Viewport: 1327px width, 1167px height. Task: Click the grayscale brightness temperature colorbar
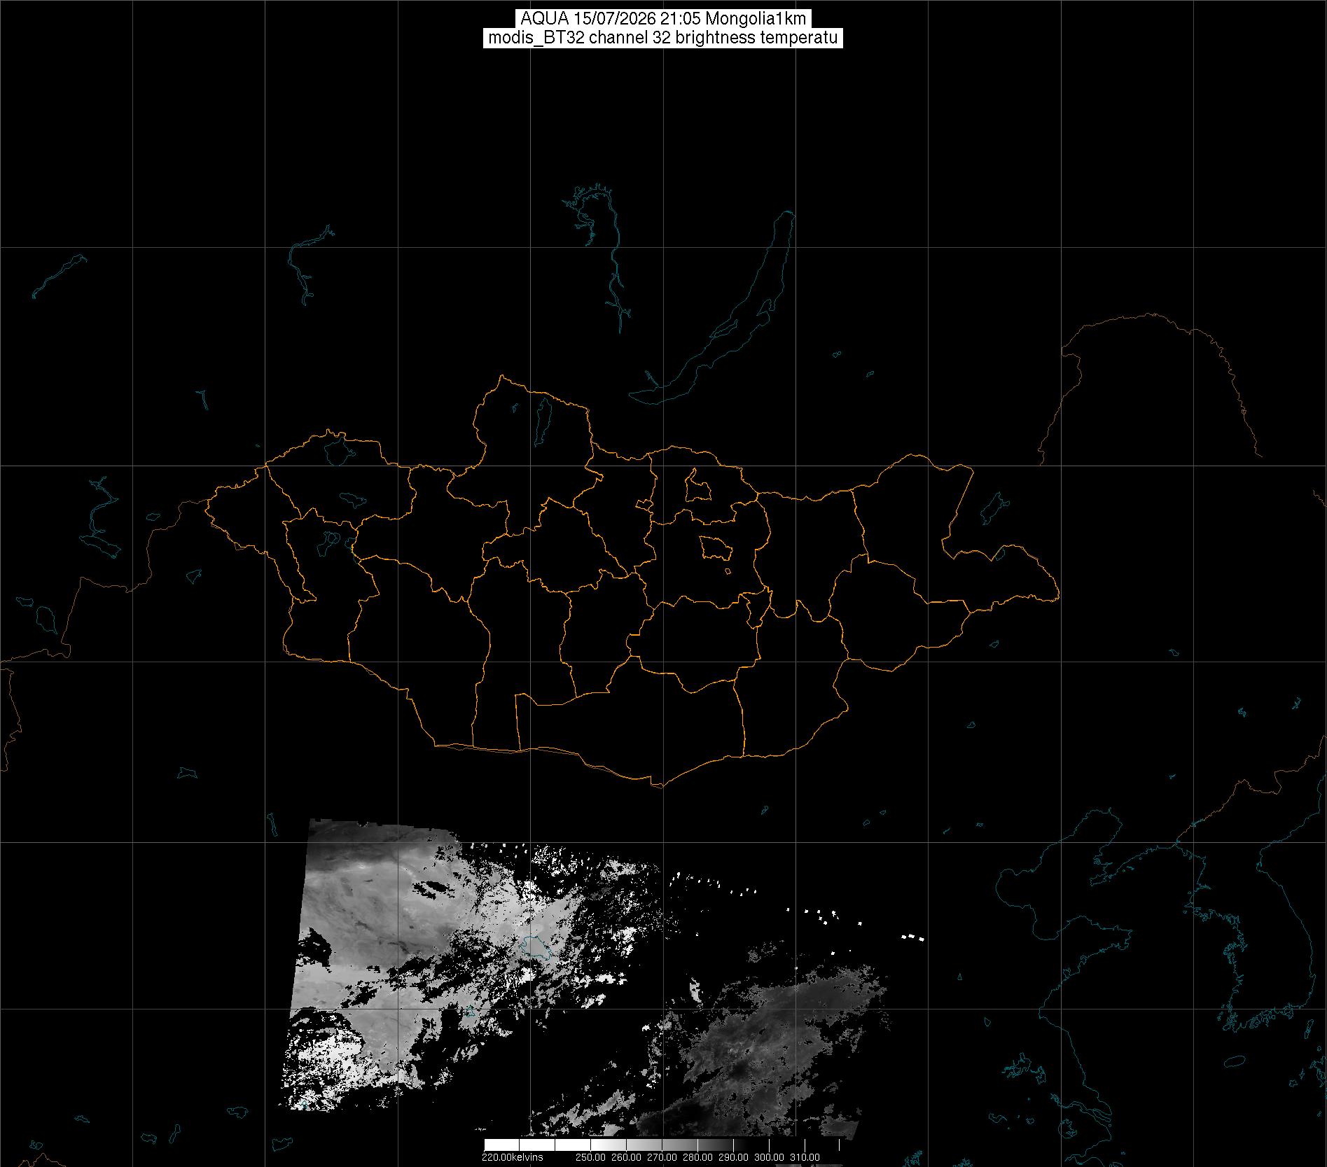pos(662,1145)
